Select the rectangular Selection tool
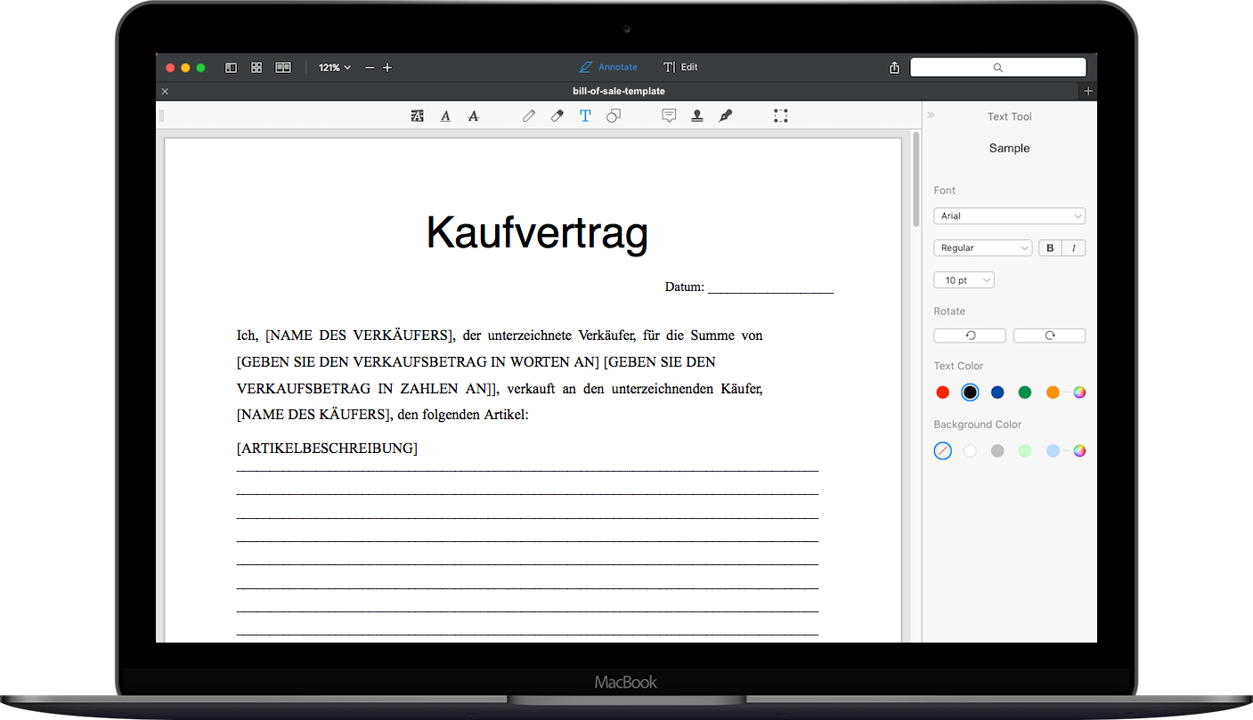This screenshot has height=720, width=1253. point(781,116)
